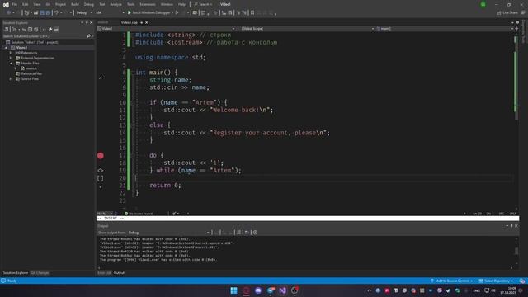
Task: Switch to the Error List tab
Action: (x=104, y=273)
